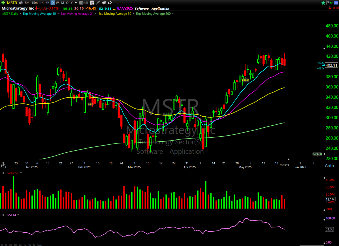The width and height of the screenshot is (339, 246).
Task: Select the YTD time range button
Action: point(10,245)
